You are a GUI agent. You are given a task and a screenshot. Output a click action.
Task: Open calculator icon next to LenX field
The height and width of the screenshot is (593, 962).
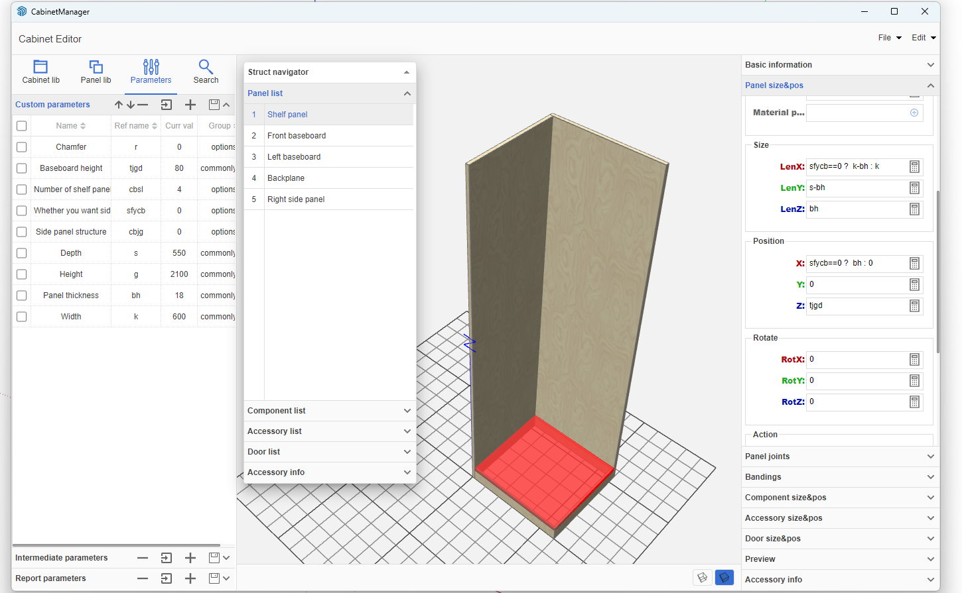click(914, 167)
